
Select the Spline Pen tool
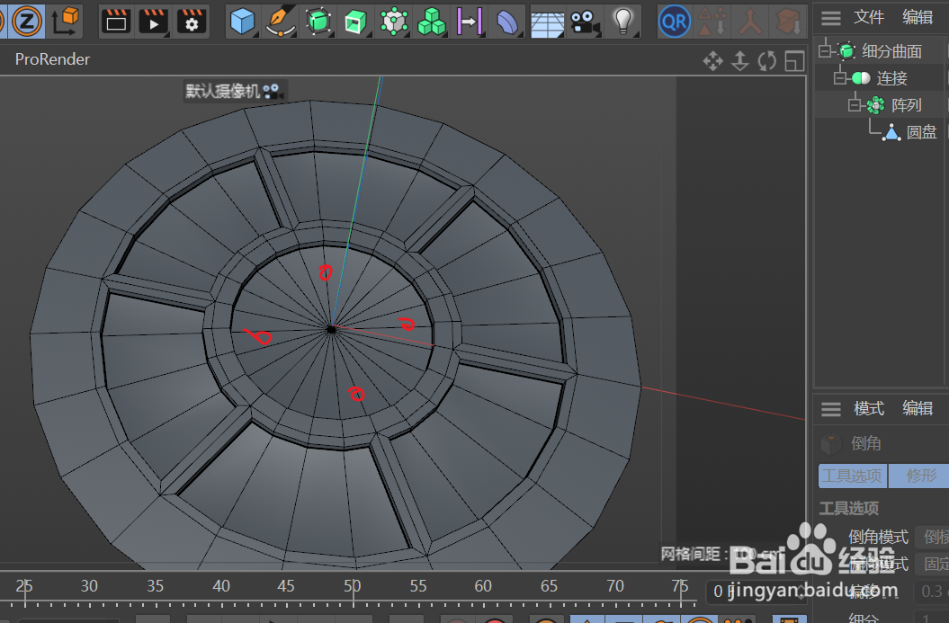coord(281,22)
